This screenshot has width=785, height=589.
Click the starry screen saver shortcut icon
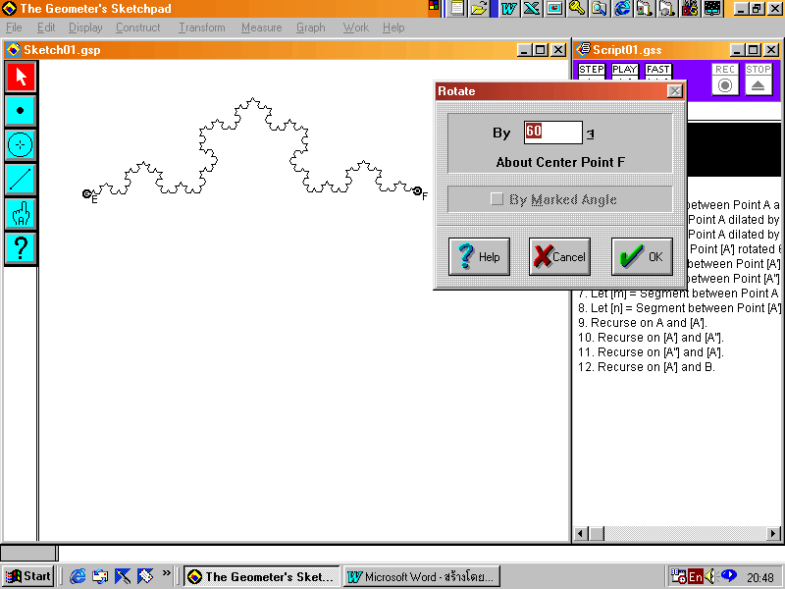[x=712, y=8]
